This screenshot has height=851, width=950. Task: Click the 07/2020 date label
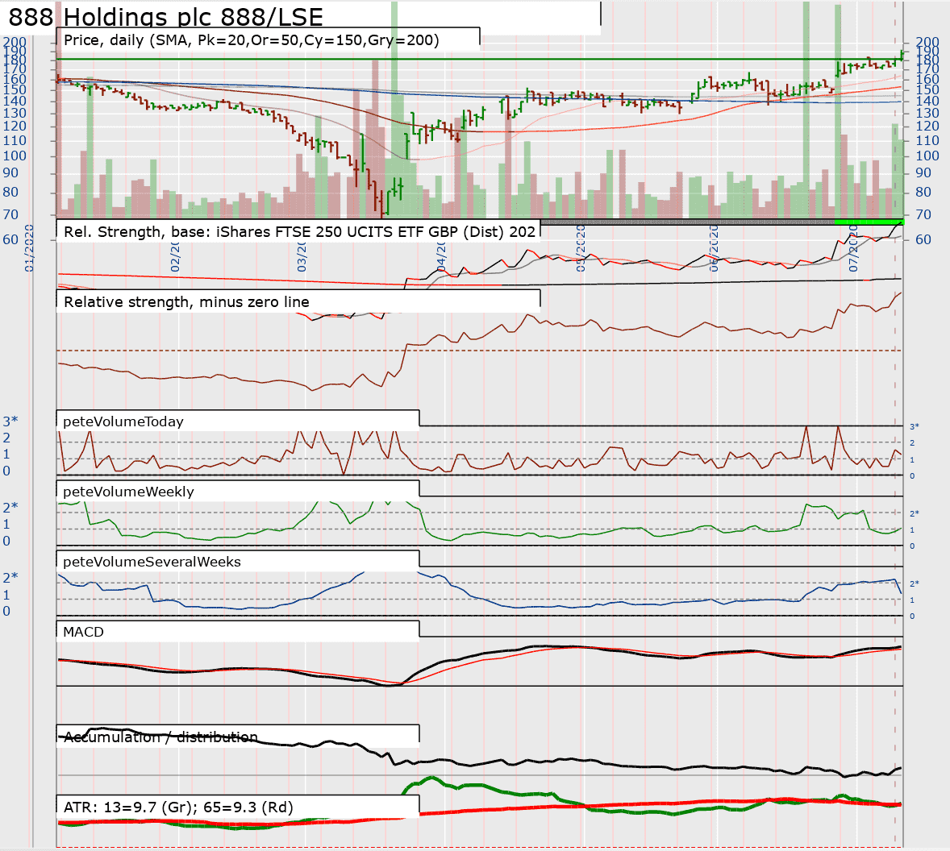853,248
